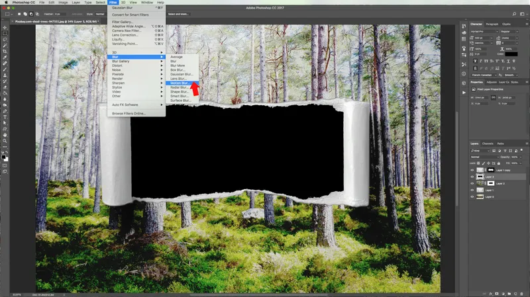Switch to the Paragraph tab
This screenshot has width=530, height=297.
pos(492,24)
